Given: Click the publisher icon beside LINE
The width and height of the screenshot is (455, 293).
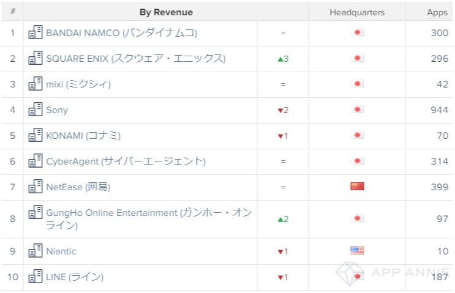Looking at the screenshot, I should coord(36,276).
